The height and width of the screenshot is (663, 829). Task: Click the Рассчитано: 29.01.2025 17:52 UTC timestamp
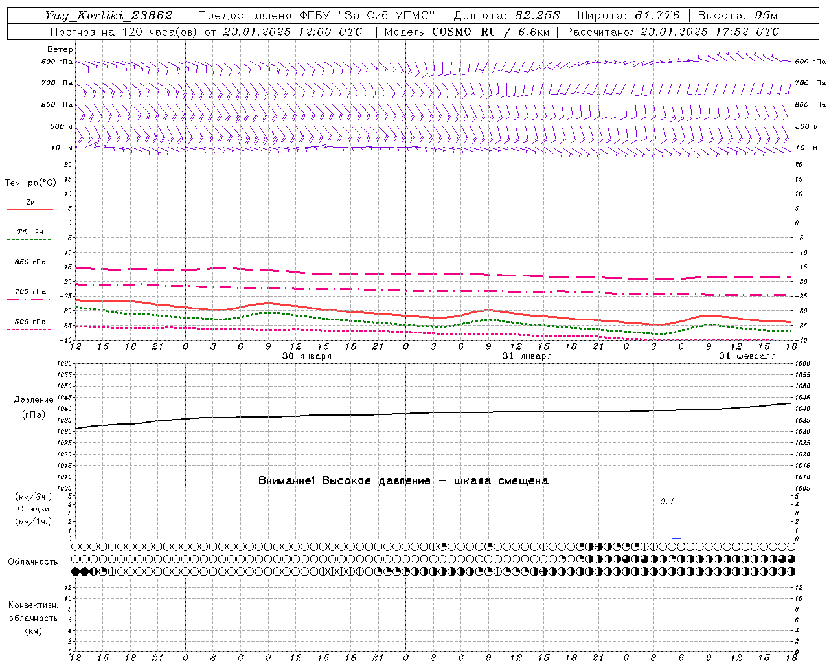[x=672, y=32]
